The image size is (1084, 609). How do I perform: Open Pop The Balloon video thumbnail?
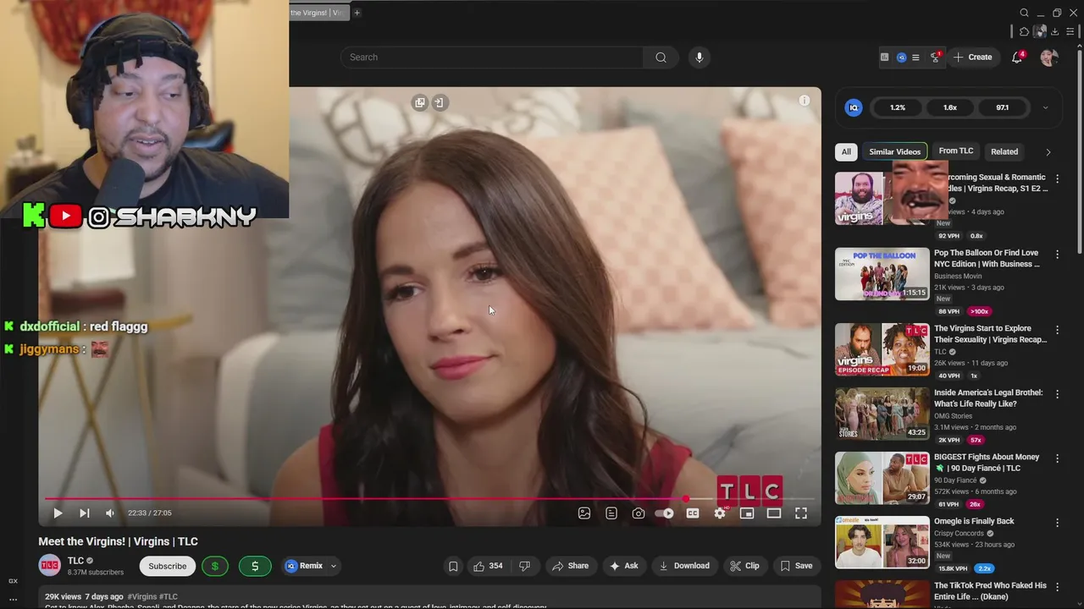[882, 274]
